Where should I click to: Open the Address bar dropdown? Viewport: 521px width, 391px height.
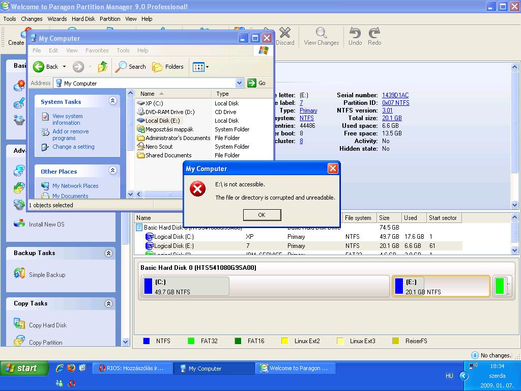[239, 83]
